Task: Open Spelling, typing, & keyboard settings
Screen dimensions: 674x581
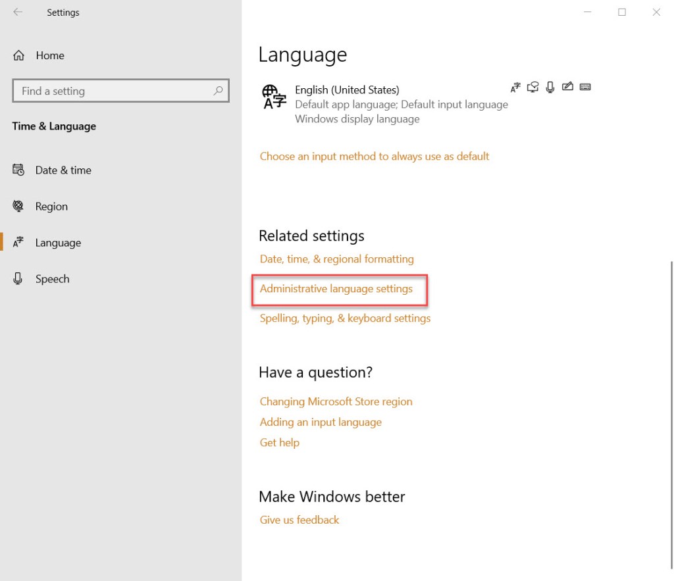Action: (x=345, y=318)
